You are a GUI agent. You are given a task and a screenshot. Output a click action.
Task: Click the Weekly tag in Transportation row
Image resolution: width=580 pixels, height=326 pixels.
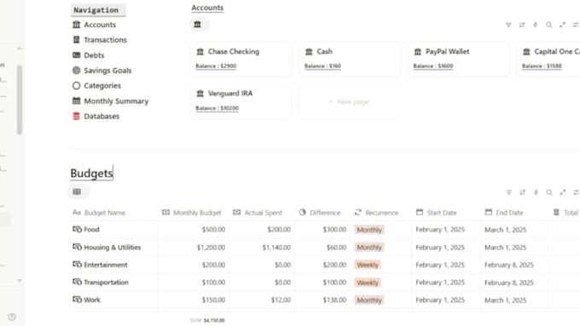tap(368, 283)
